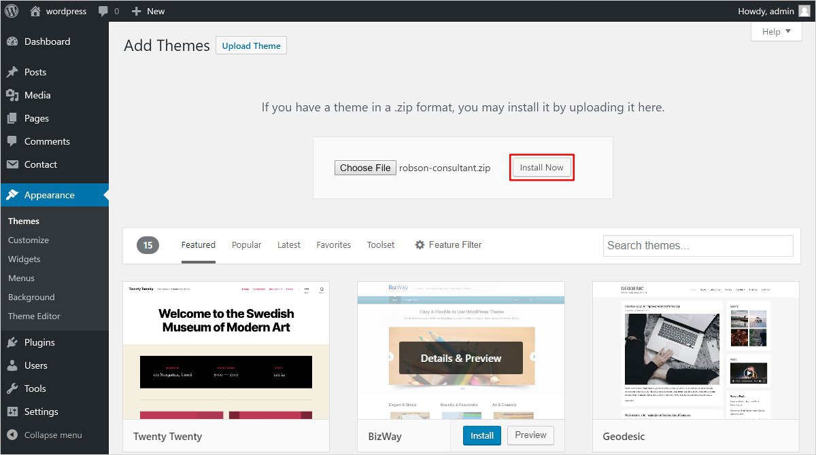The width and height of the screenshot is (816, 455).
Task: Open Menus in Appearance submenu
Action: coord(21,278)
